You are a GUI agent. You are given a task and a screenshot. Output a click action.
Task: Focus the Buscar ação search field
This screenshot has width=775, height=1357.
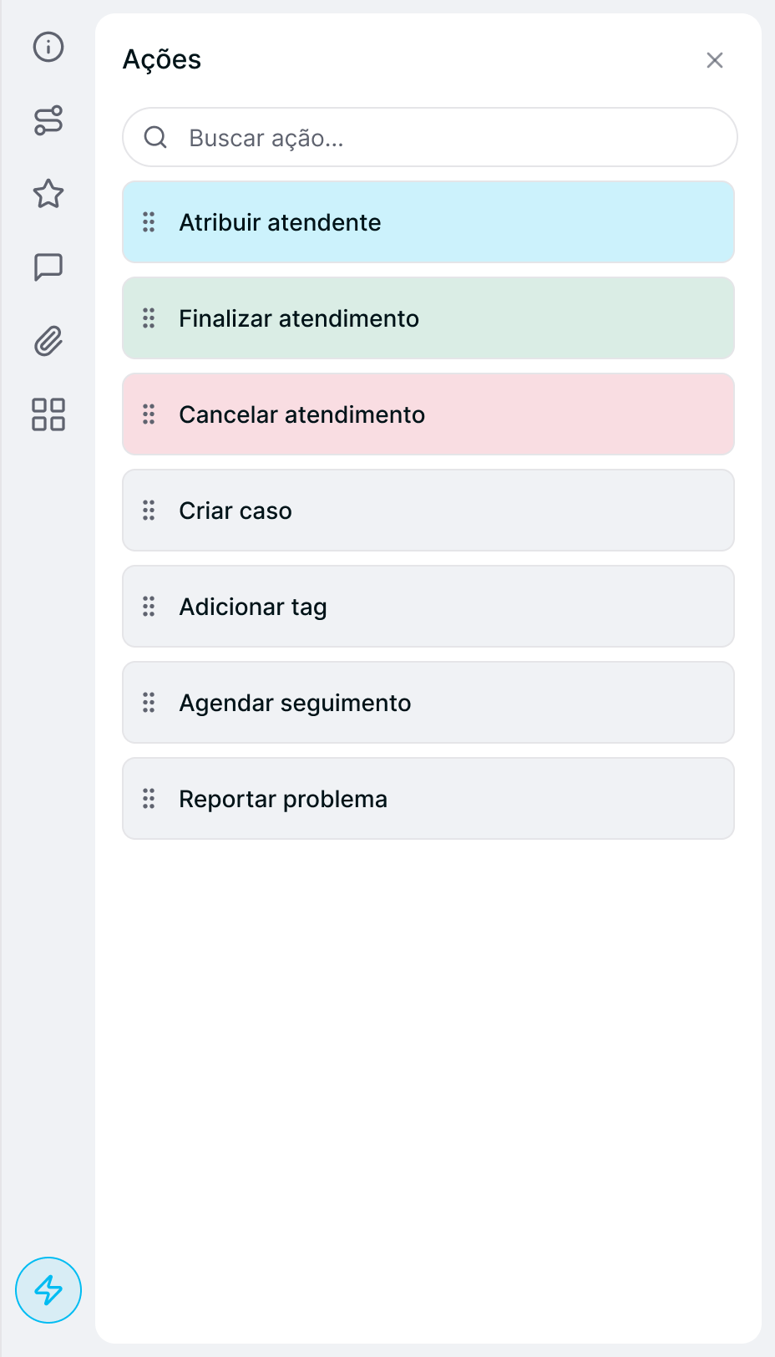pos(430,137)
